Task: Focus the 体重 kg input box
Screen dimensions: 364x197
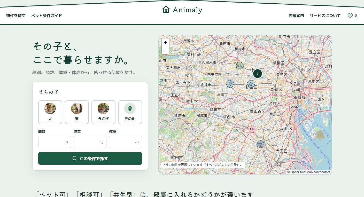Action: point(90,142)
